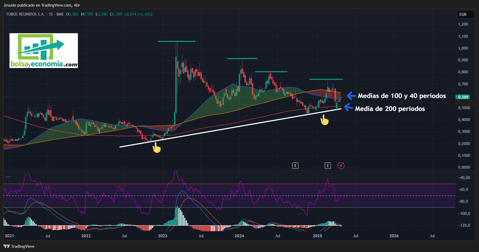Click the 1S interval label in the legend
Viewport: 479px width, 252px height.
[51, 14]
